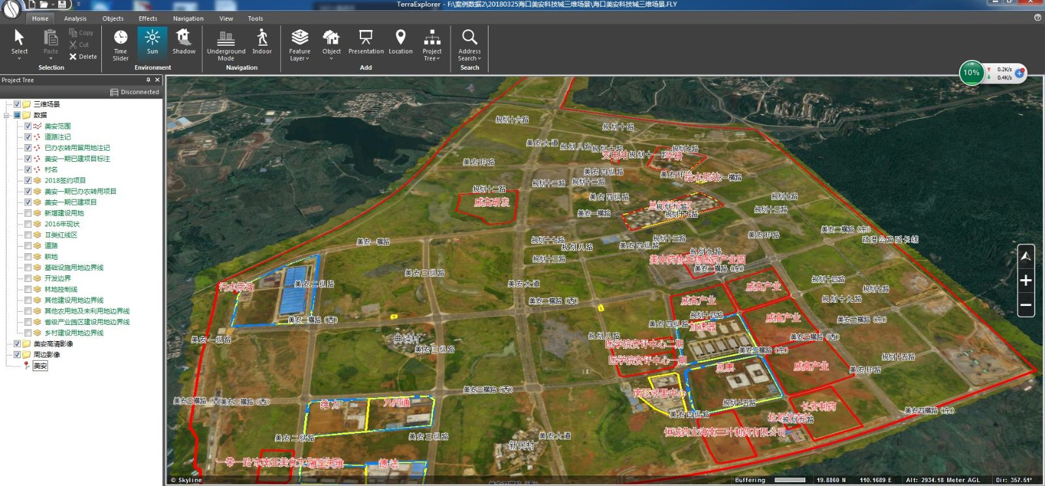Click the green 10% network monitor circle
The image size is (1045, 486).
tap(971, 72)
